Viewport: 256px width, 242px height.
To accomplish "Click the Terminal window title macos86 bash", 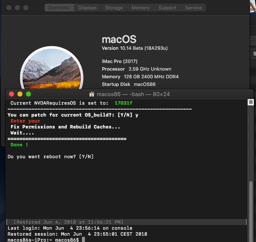I will (133, 94).
